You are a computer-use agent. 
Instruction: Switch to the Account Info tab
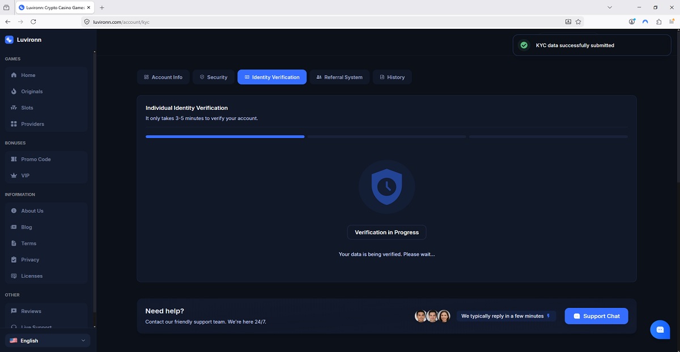[x=163, y=77]
